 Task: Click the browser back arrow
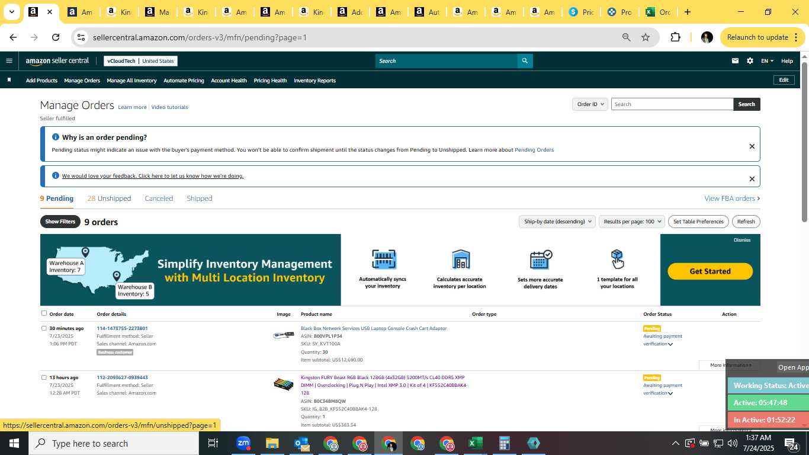[13, 37]
